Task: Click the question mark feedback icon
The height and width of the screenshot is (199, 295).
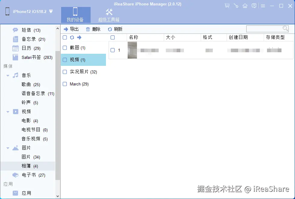Action: [x=254, y=5]
